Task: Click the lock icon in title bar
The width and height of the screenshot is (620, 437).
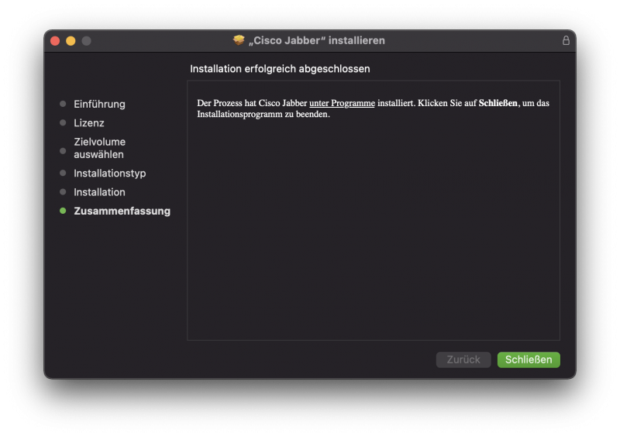Action: tap(566, 40)
